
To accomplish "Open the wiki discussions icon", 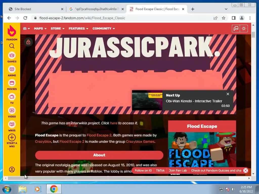I will (236, 29).
